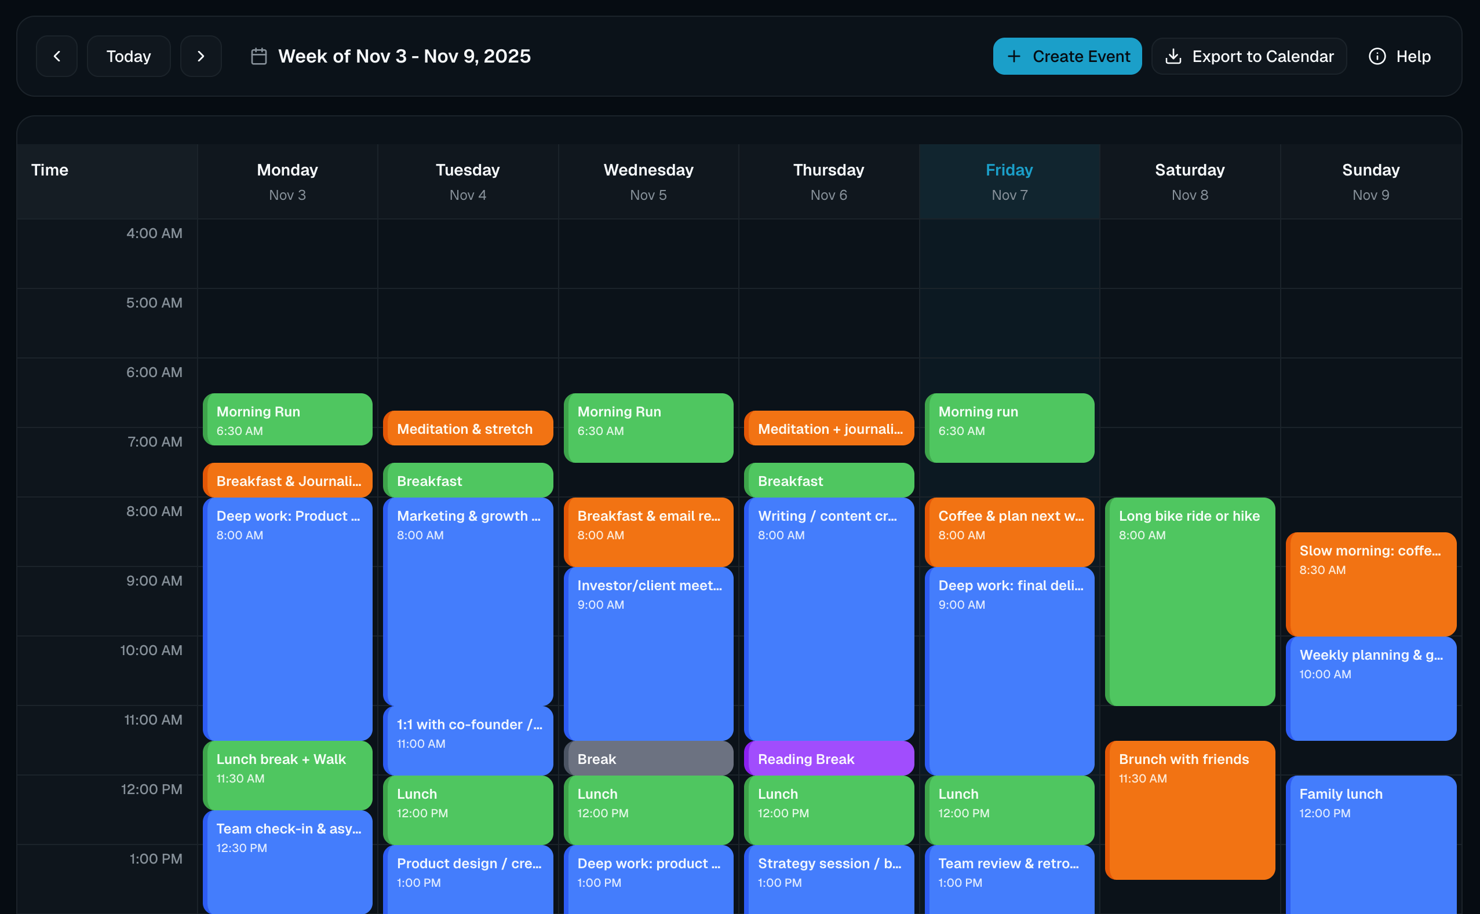This screenshot has height=914, width=1480.
Task: Open Friday's Morning run event
Action: coord(1009,428)
